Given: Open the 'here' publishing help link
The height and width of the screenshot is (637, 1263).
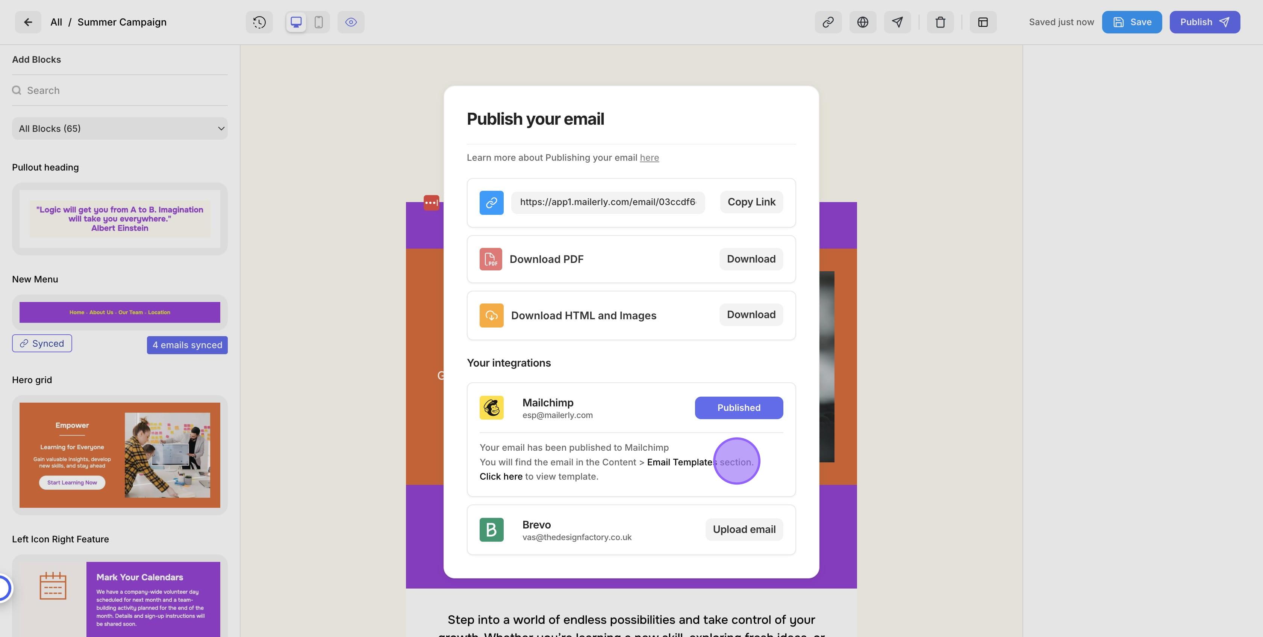Looking at the screenshot, I should [649, 158].
